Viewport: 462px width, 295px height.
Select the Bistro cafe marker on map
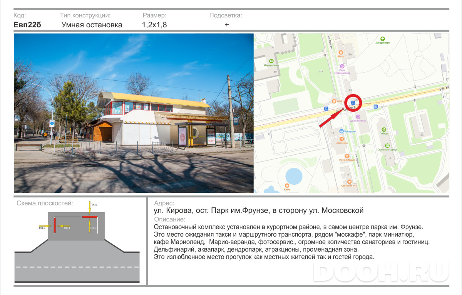pyautogui.click(x=340, y=52)
